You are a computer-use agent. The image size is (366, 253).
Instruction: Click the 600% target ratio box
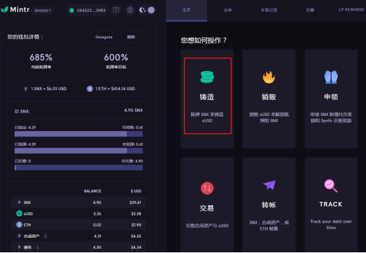tap(116, 61)
